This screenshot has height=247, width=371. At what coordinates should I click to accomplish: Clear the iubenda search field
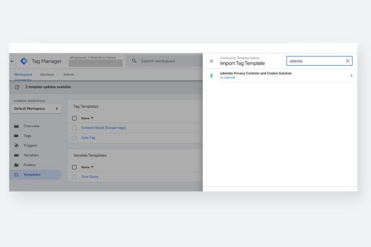pyautogui.click(x=347, y=61)
